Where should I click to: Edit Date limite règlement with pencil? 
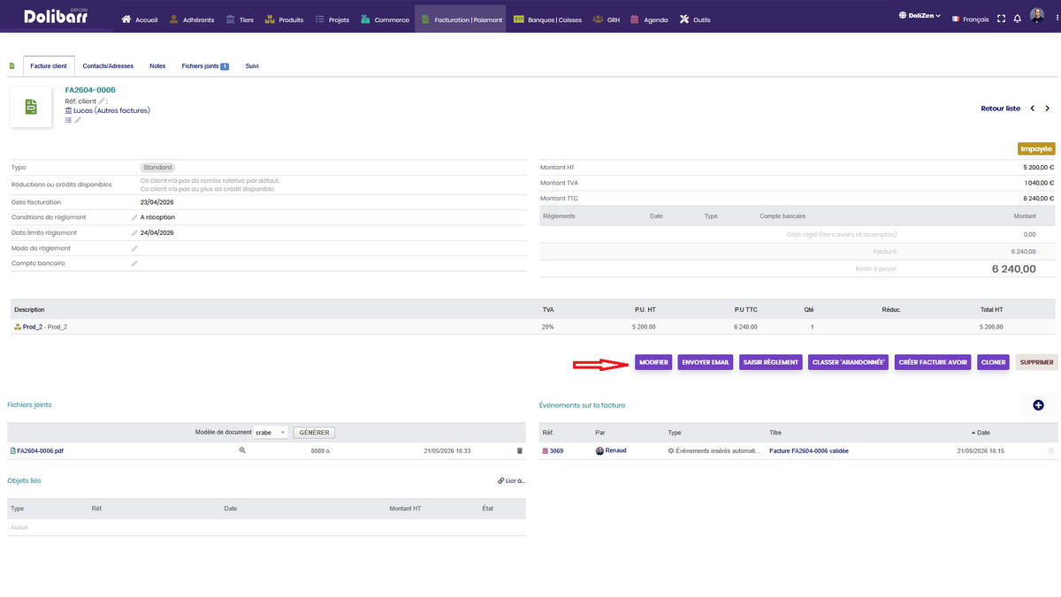click(134, 233)
